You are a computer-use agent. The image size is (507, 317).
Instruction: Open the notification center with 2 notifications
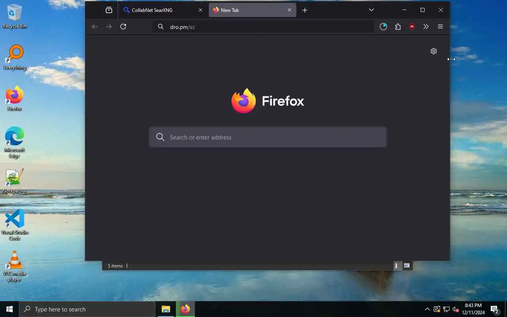coord(495,309)
